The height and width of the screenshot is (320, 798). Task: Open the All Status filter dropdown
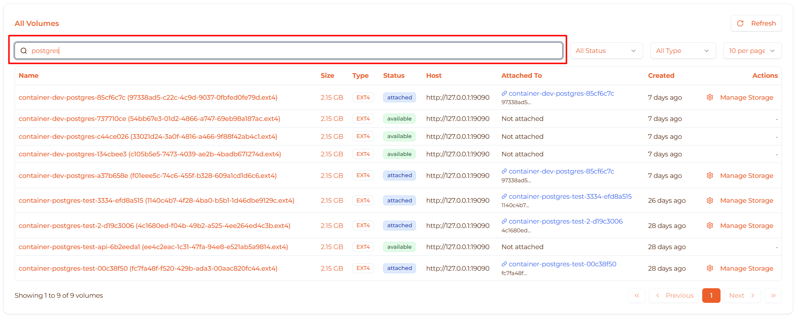[606, 51]
